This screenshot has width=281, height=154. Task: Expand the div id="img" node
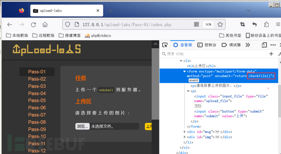[x=184, y=137]
